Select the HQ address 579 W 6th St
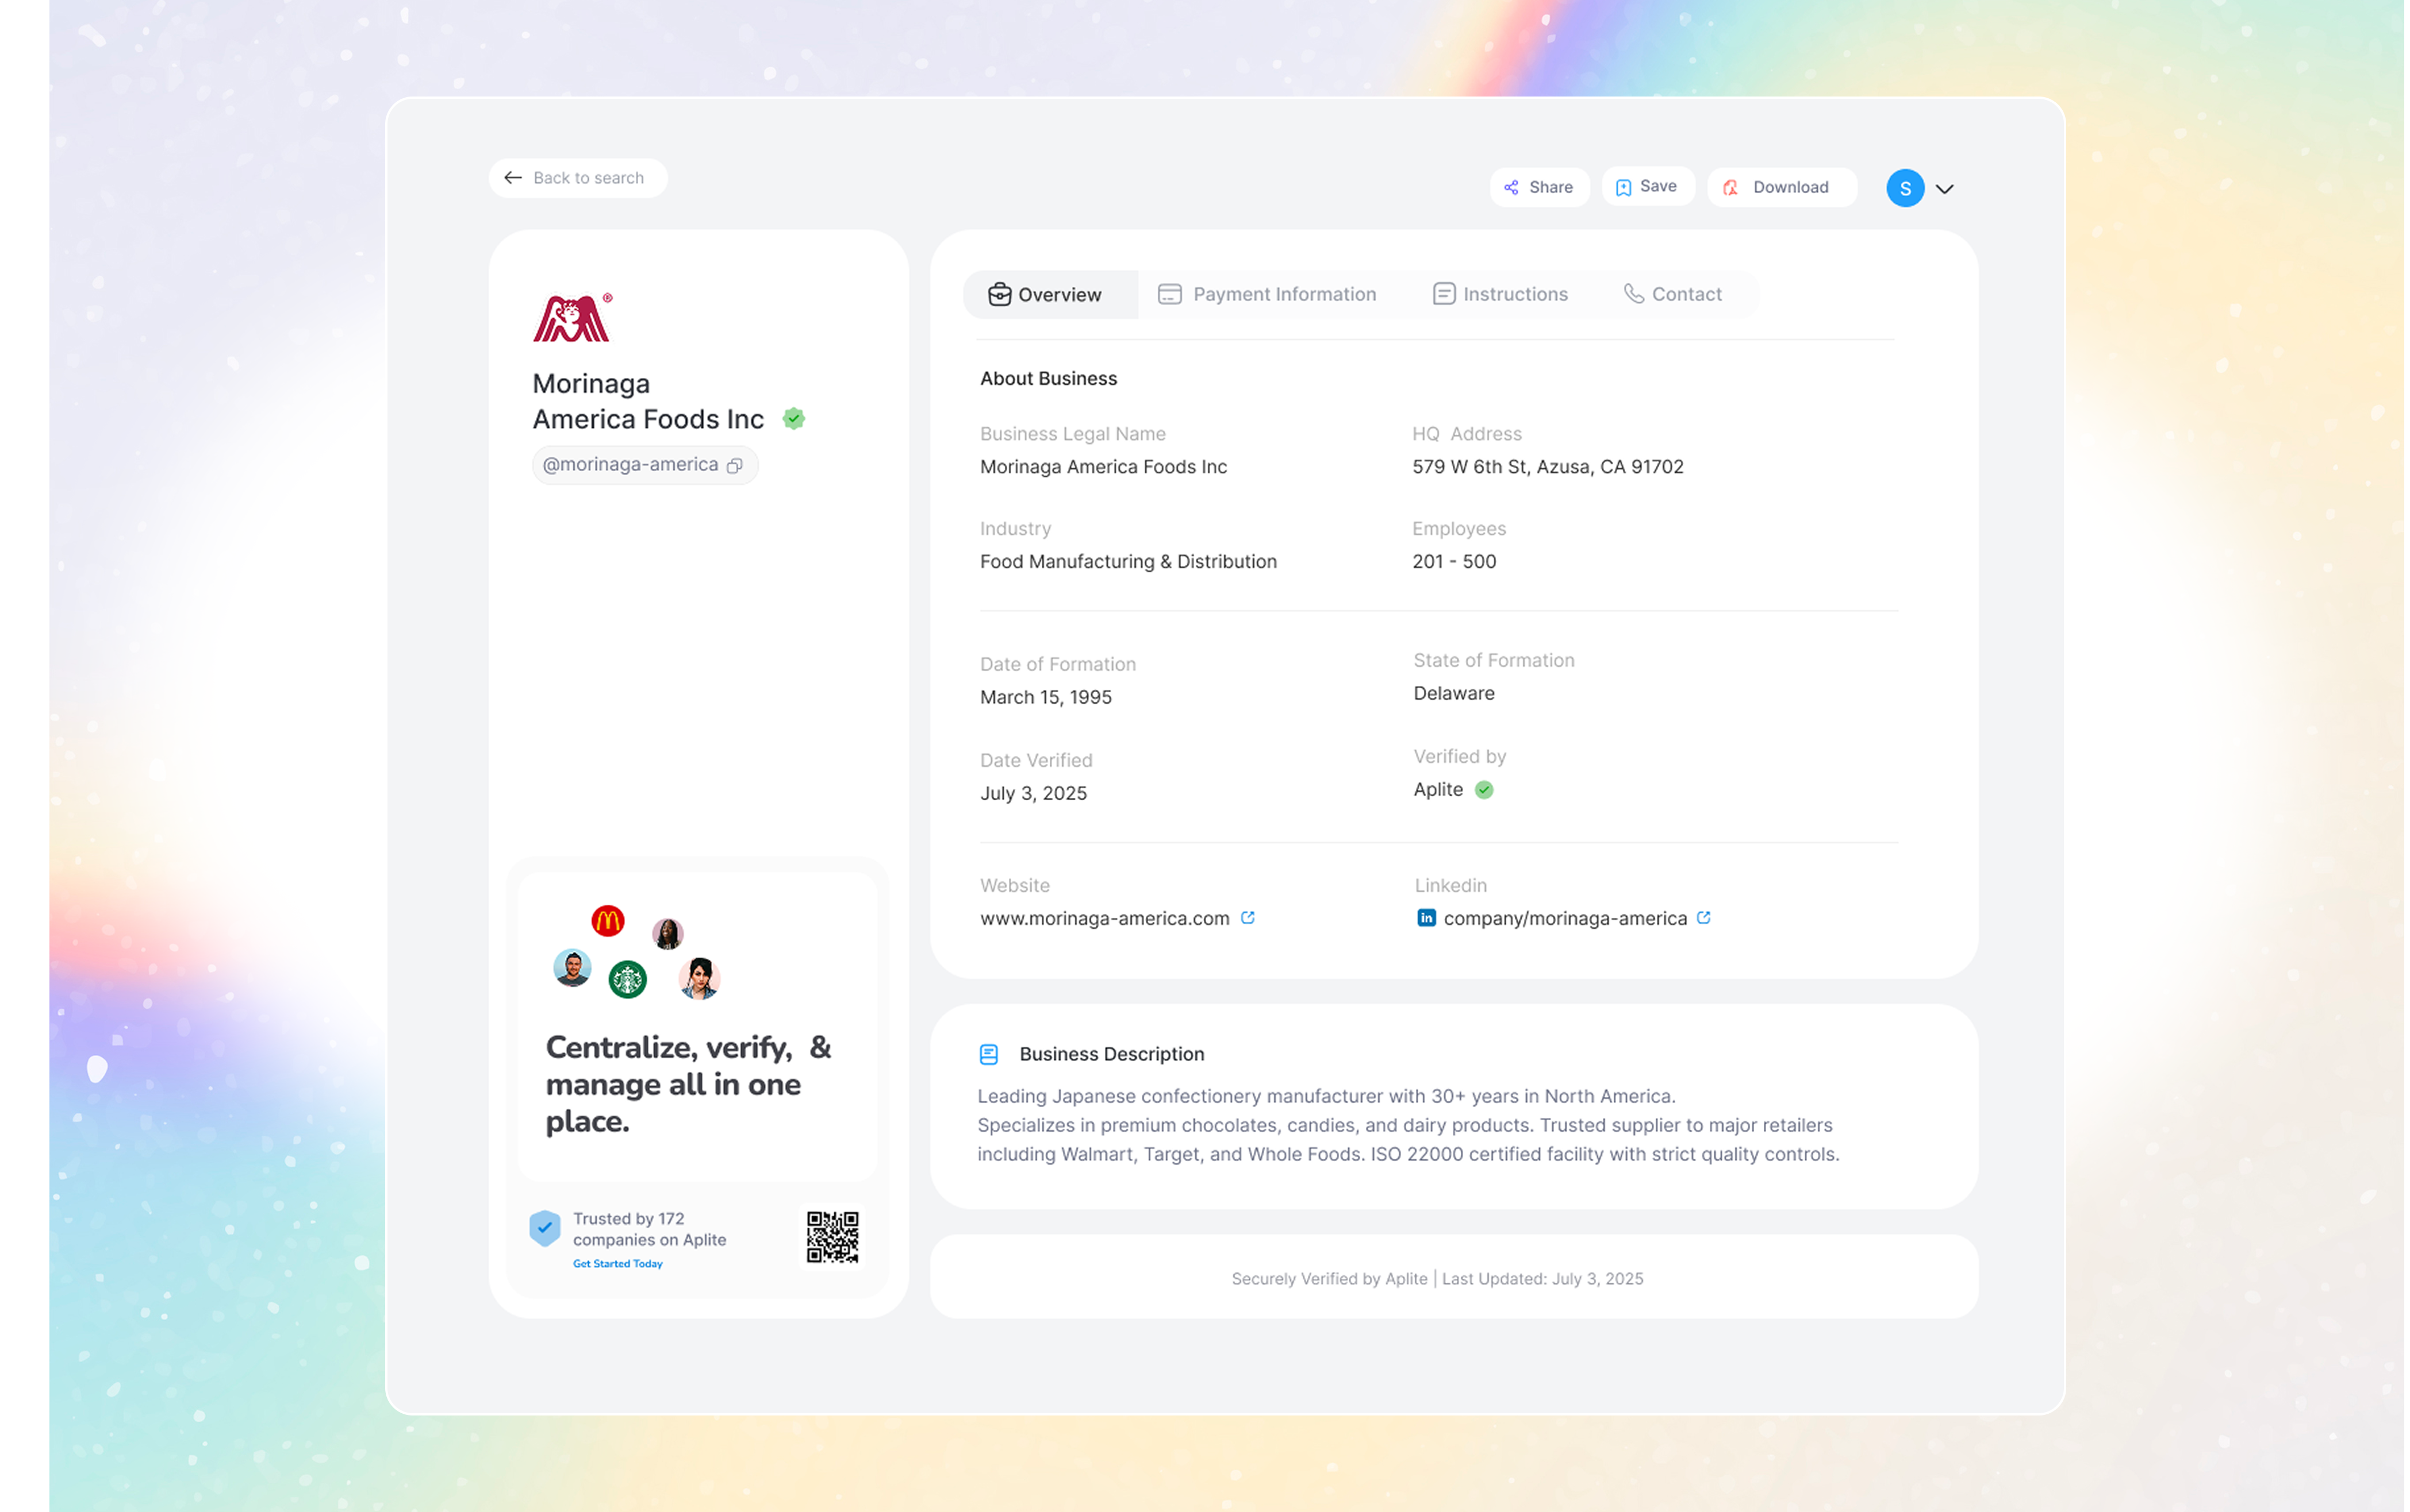 (x=1547, y=467)
